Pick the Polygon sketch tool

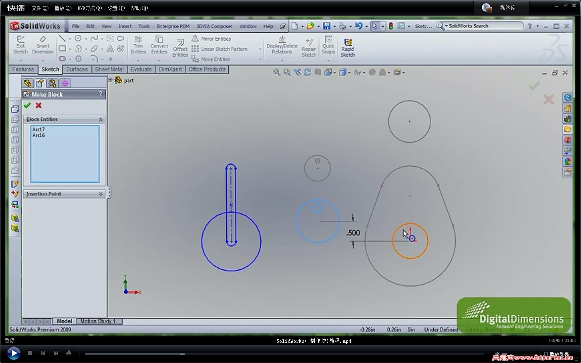pyautogui.click(x=78, y=59)
